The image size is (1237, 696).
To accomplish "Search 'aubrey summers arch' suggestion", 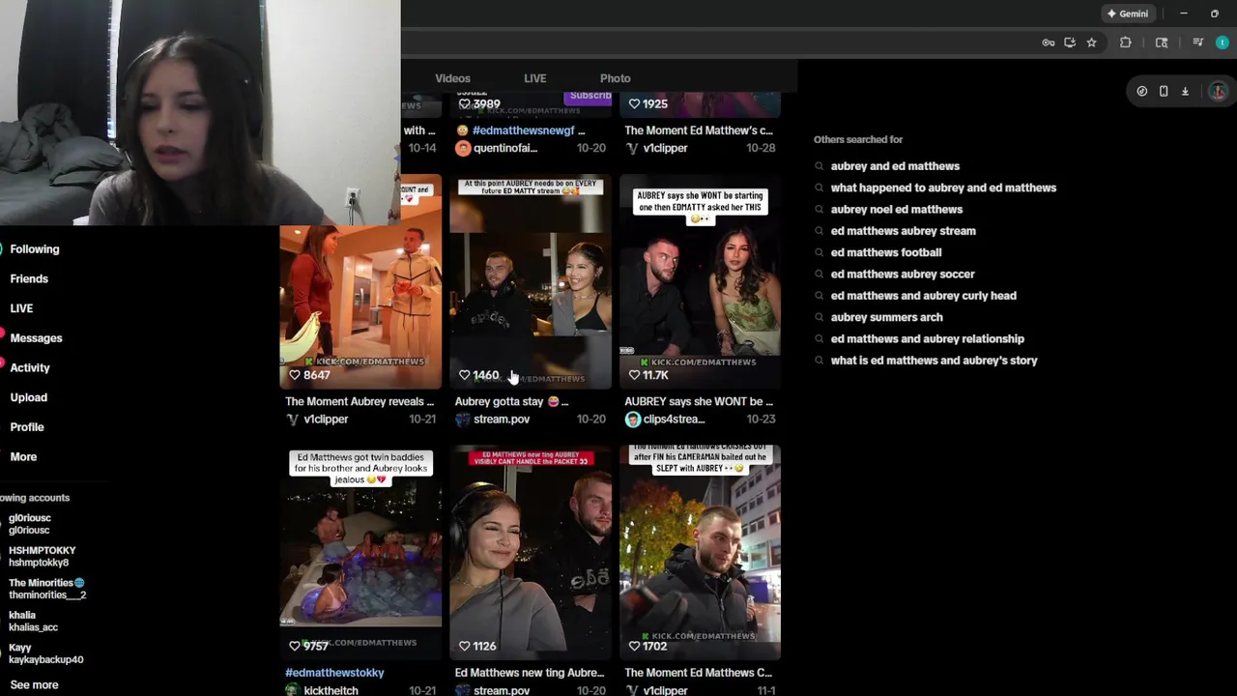I will pos(887,317).
